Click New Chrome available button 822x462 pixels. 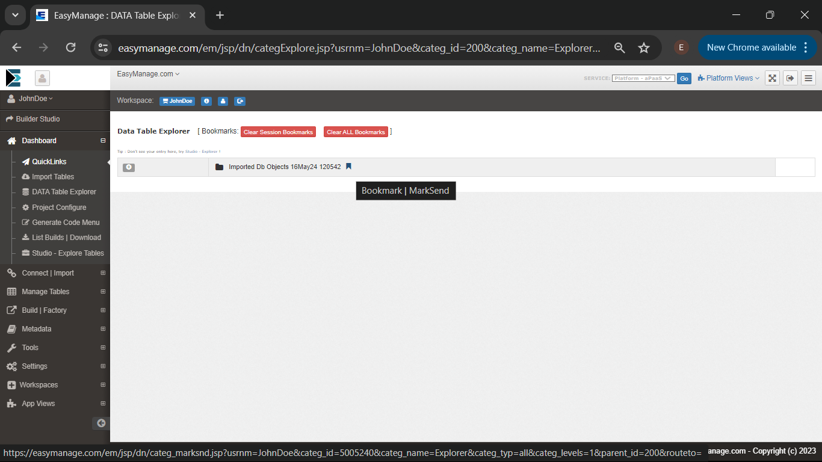(757, 48)
